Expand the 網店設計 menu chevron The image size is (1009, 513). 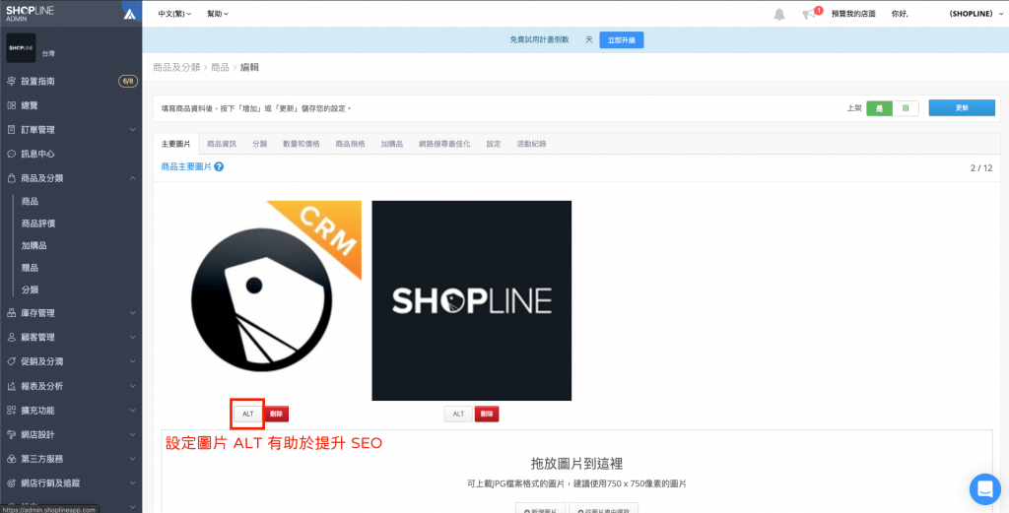[x=133, y=434]
